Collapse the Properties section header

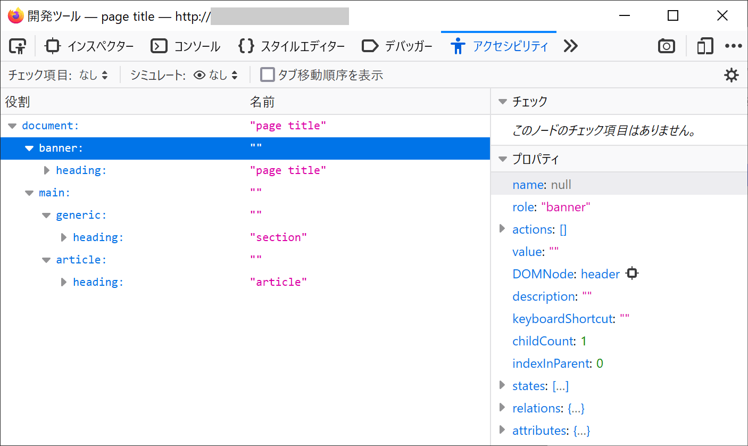pyautogui.click(x=502, y=159)
